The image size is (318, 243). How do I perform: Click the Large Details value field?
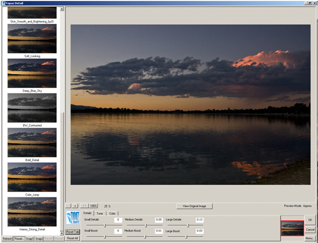(x=199, y=219)
